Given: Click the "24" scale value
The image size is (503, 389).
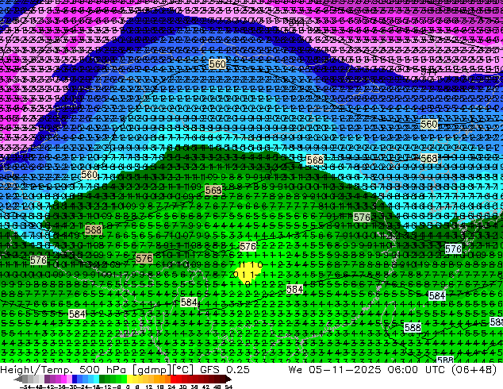Looking at the screenshot, I should (x=171, y=387).
